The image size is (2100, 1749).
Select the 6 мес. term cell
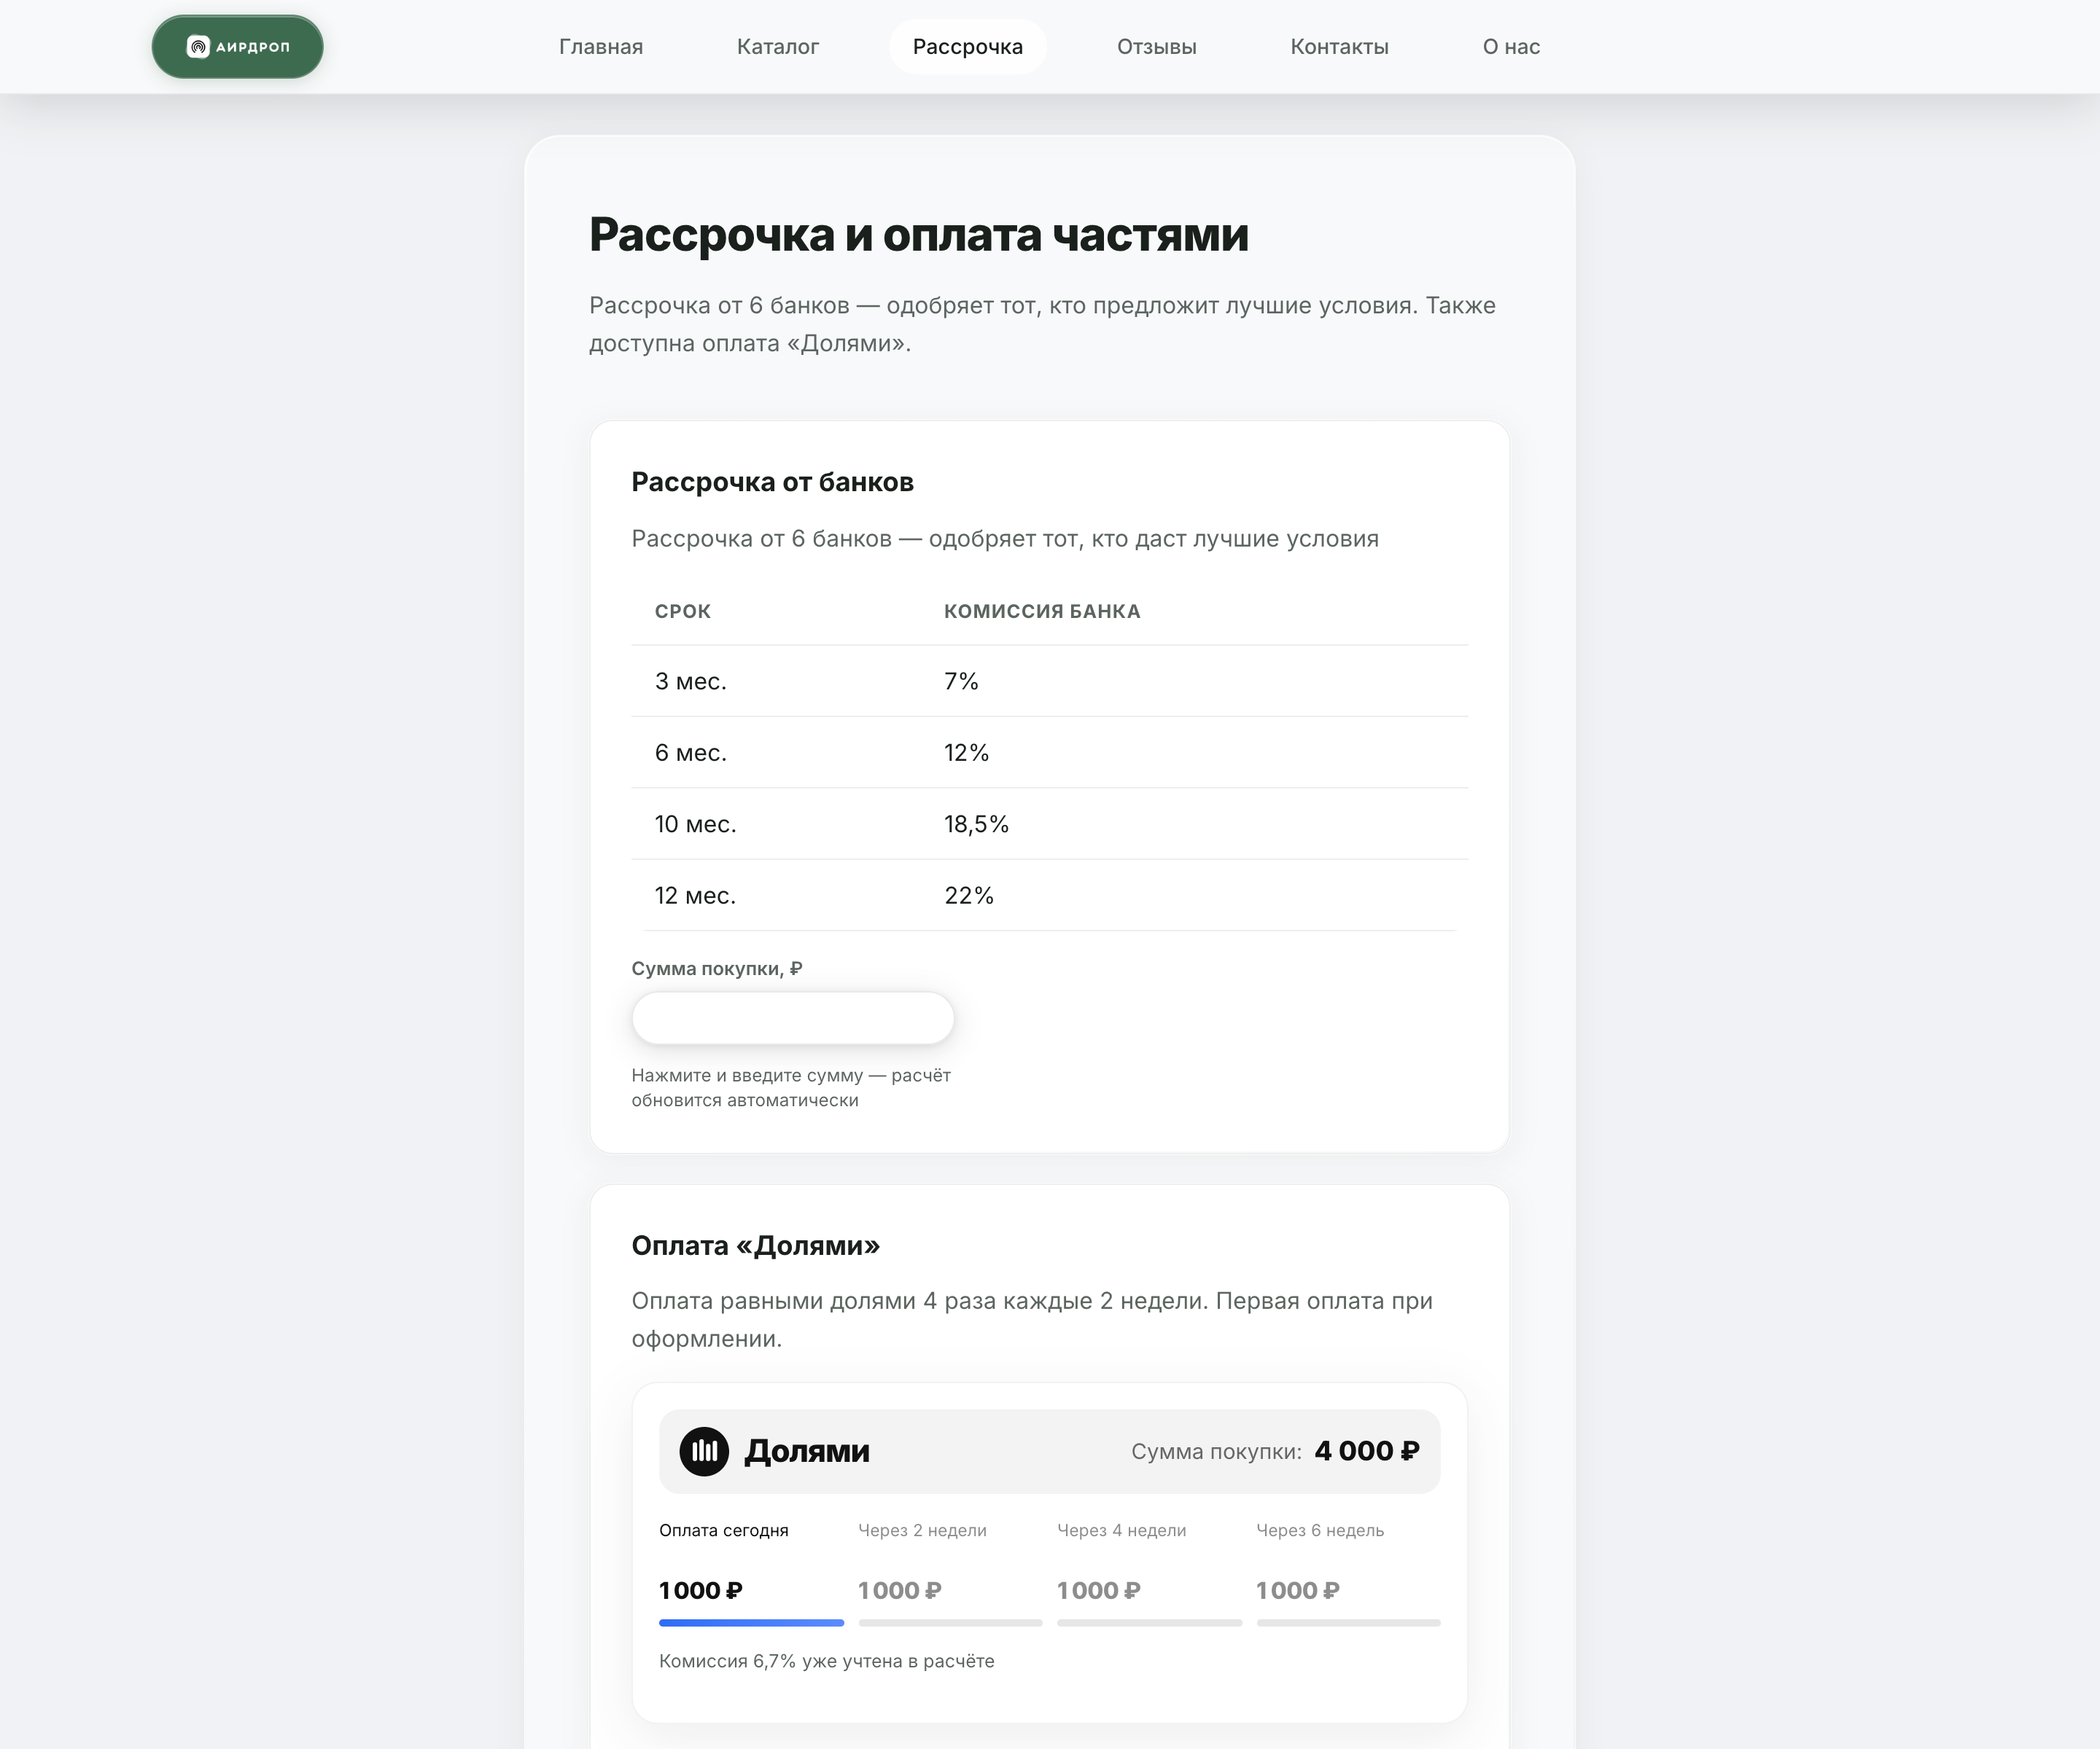coord(691,753)
